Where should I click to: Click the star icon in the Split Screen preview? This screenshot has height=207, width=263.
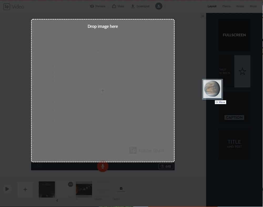click(242, 71)
